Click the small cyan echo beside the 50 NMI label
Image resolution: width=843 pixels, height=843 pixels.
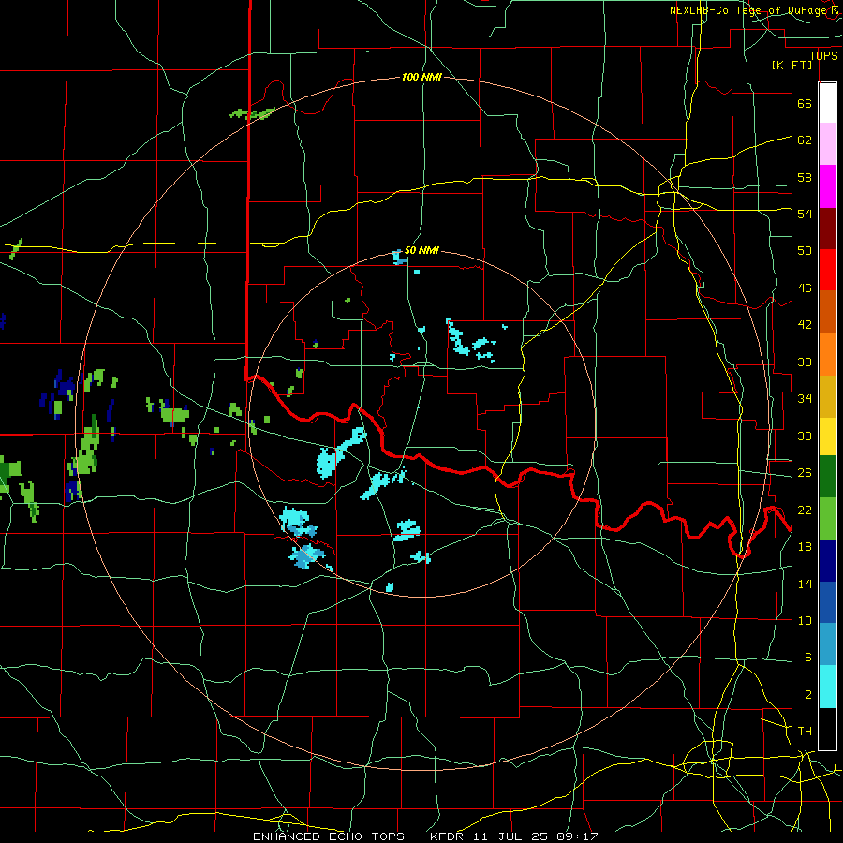[x=399, y=258]
